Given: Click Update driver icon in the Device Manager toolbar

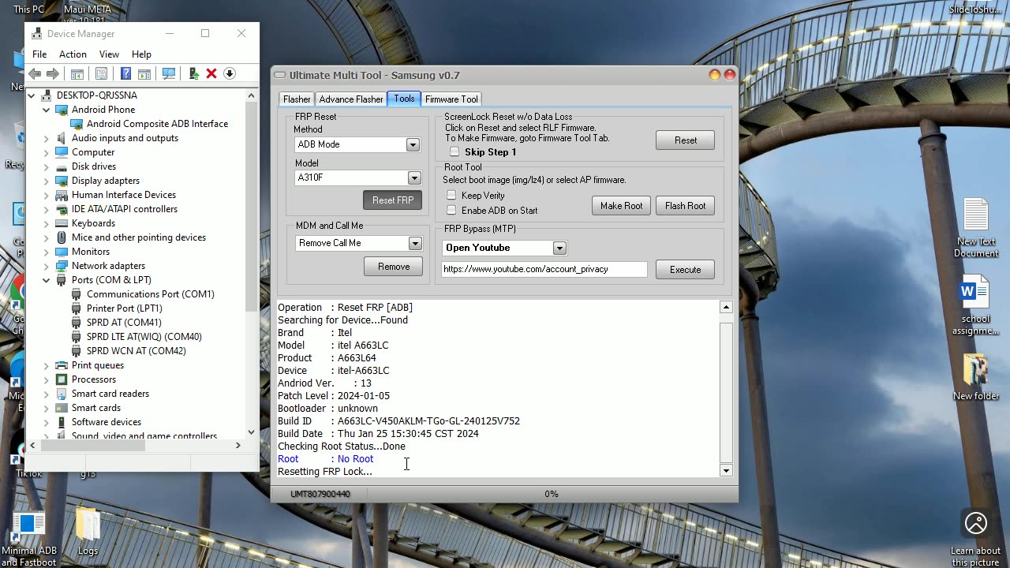Looking at the screenshot, I should [x=193, y=73].
